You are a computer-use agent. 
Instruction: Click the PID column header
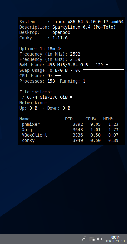[69, 119]
